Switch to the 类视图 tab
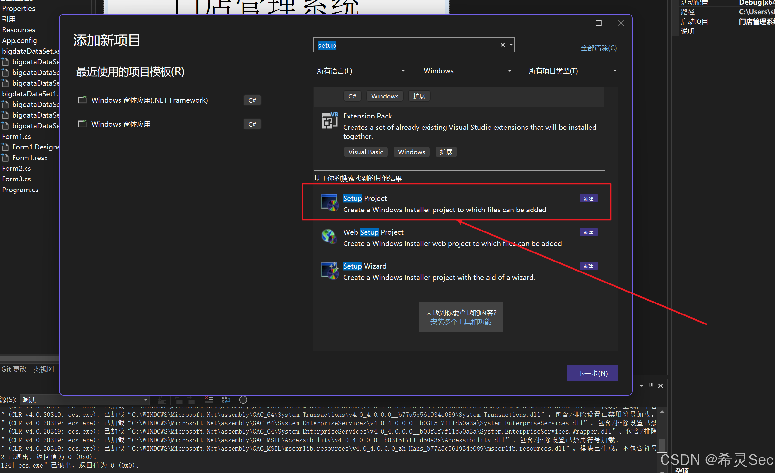This screenshot has width=775, height=473. (44, 369)
